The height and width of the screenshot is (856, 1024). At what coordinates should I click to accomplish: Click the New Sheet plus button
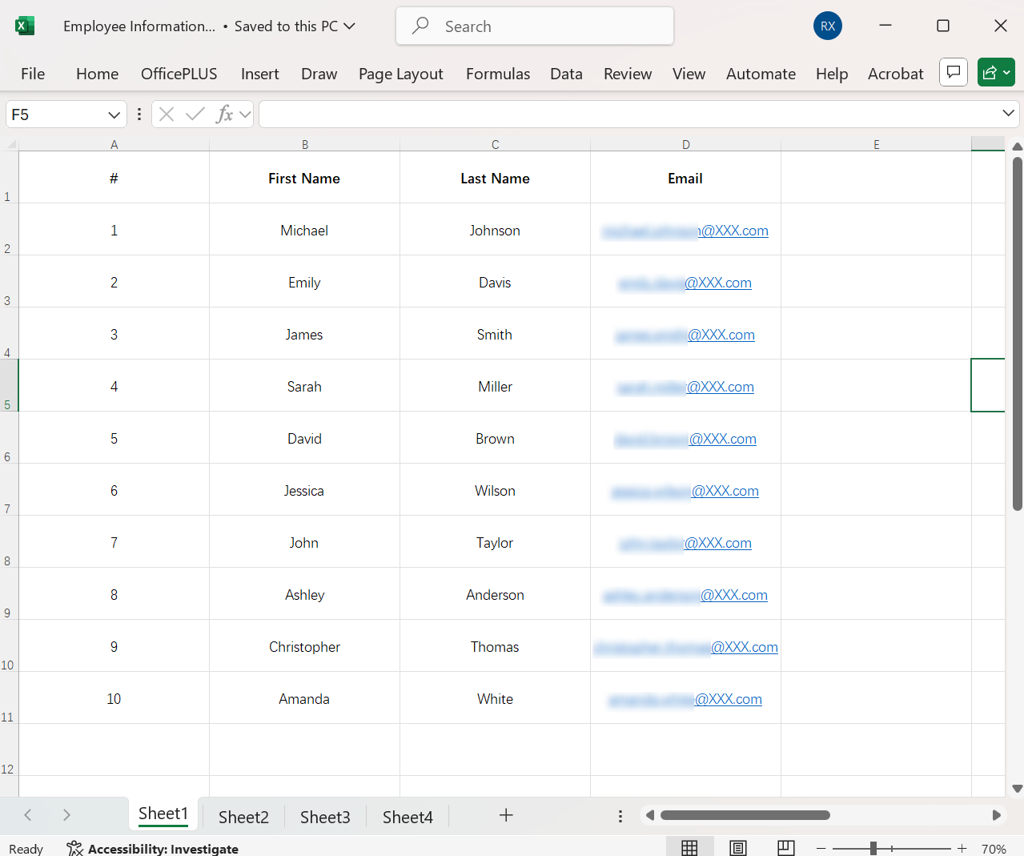pos(506,815)
